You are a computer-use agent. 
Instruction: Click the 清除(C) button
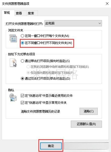point(89,111)
